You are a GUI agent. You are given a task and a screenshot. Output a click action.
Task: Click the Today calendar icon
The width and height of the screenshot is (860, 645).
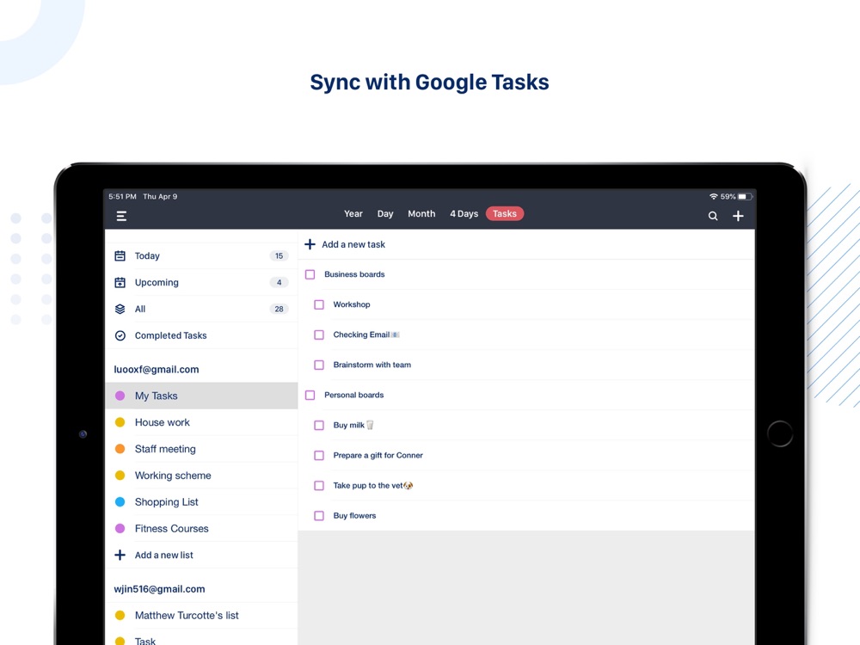(x=120, y=256)
